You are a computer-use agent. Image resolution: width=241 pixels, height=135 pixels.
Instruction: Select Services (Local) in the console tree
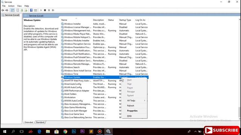12,15
